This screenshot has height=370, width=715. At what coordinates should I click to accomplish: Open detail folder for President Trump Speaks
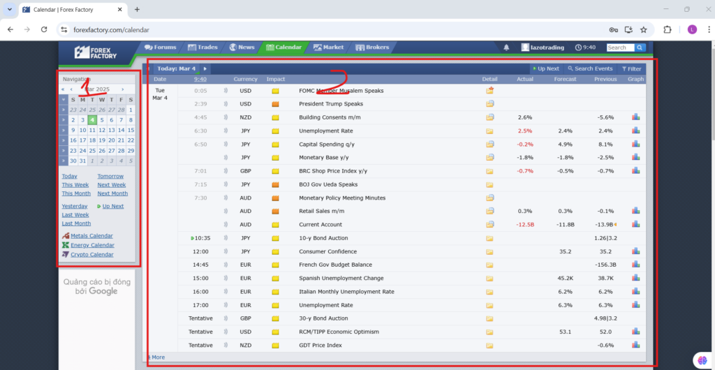click(489, 104)
